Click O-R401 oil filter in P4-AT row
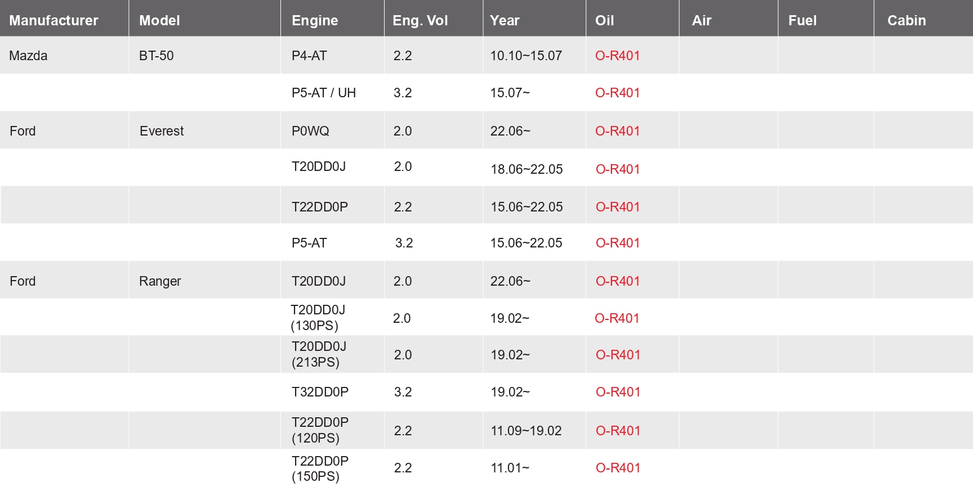Screen dimensions: 973x487 tap(618, 56)
